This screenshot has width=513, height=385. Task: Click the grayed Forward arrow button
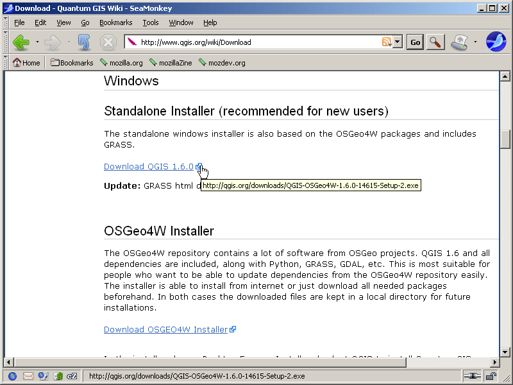pyautogui.click(x=53, y=42)
